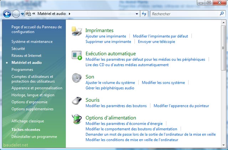228x150 pixels.
Task: Expand the arrow after Matériel et audio
Action: coord(69,14)
